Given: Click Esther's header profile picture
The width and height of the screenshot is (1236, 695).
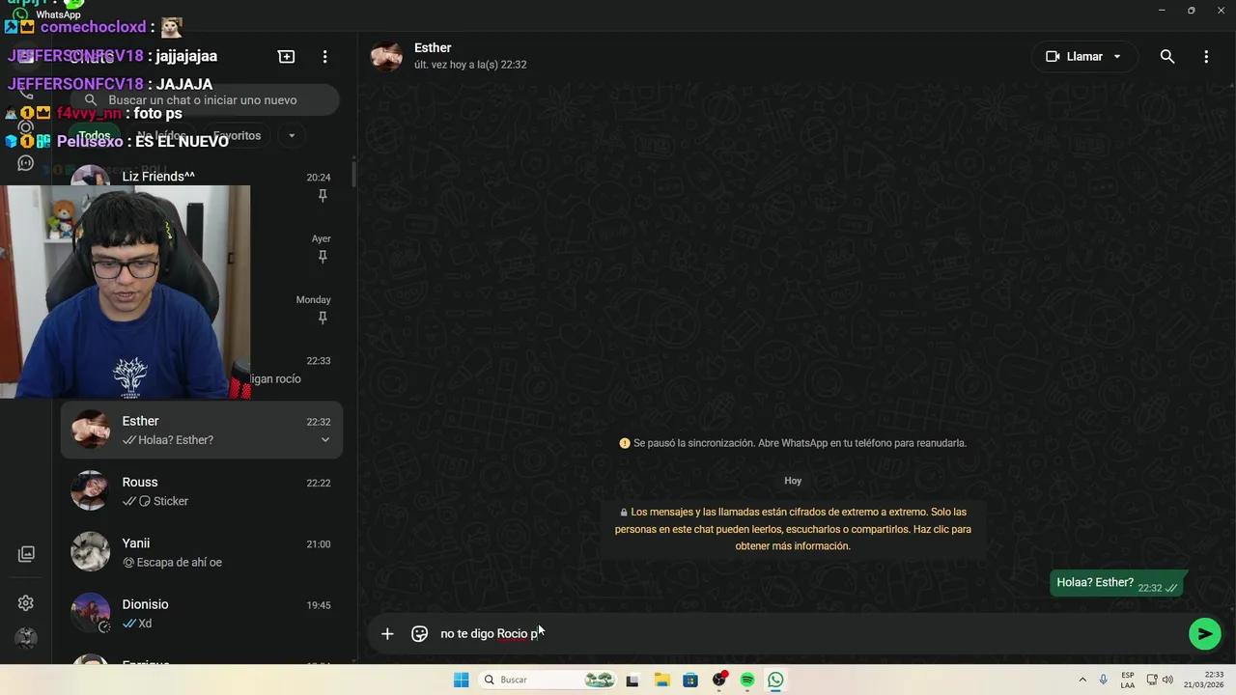Looking at the screenshot, I should coord(386,57).
